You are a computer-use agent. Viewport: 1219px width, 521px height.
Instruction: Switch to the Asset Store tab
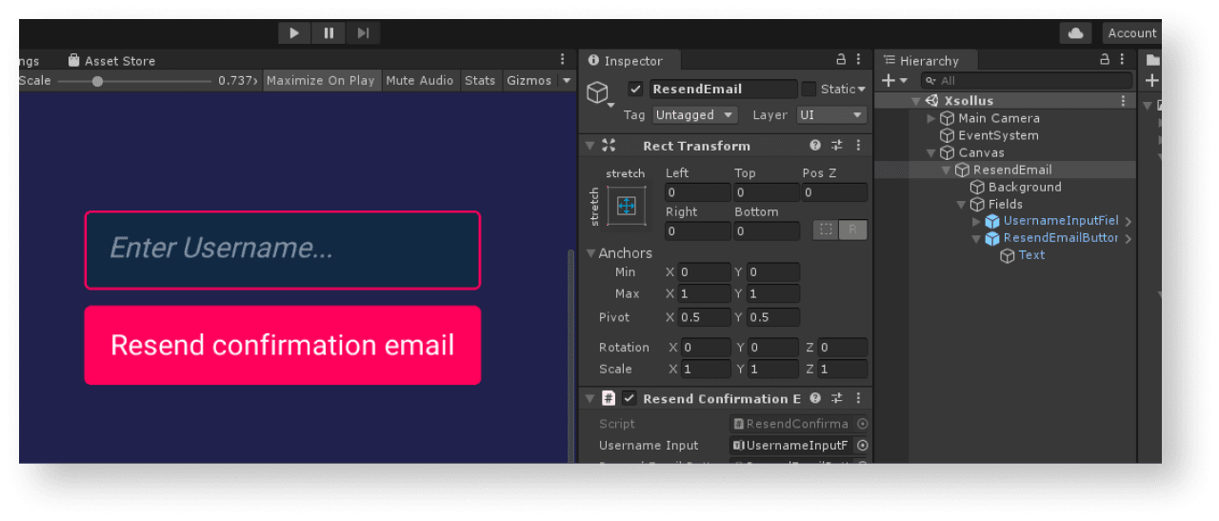[x=111, y=61]
